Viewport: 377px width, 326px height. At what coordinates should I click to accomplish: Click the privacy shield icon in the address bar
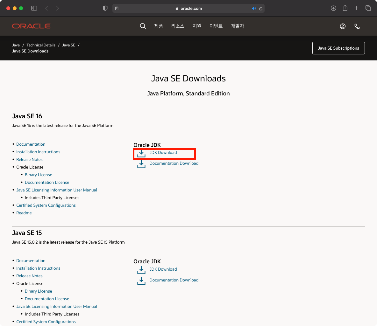pos(105,8)
